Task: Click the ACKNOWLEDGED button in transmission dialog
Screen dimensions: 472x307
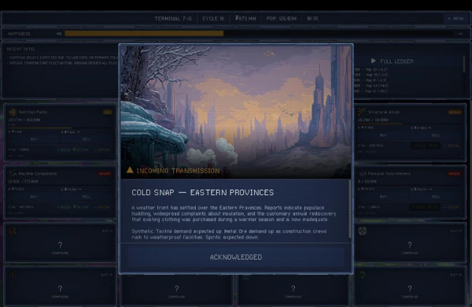Action: pos(236,257)
